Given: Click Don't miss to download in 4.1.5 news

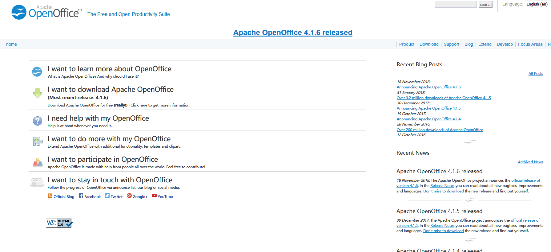Looking at the screenshot, I should (443, 231).
